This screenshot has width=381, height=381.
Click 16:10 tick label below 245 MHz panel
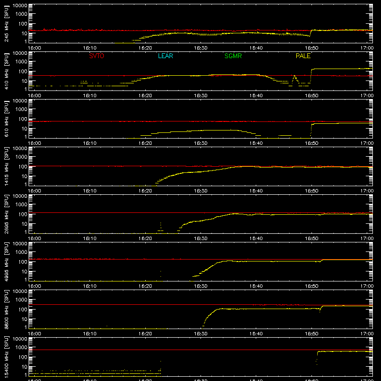[x=90, y=48]
